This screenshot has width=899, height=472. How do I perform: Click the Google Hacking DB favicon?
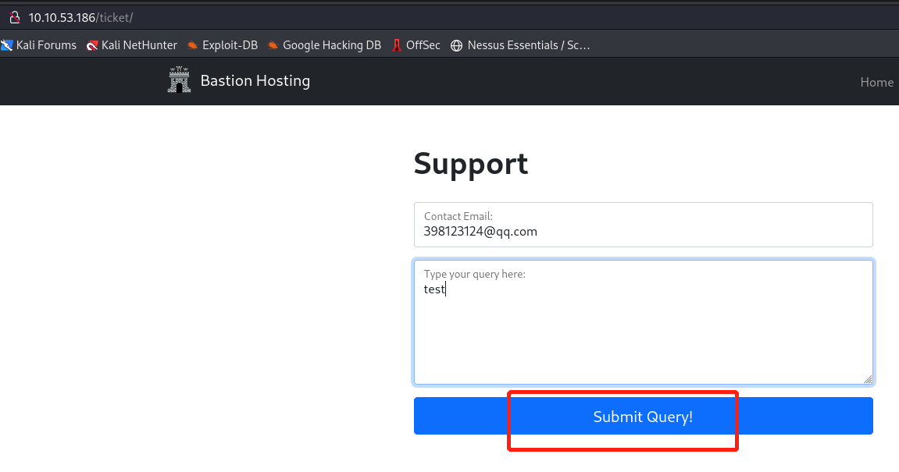(x=273, y=45)
